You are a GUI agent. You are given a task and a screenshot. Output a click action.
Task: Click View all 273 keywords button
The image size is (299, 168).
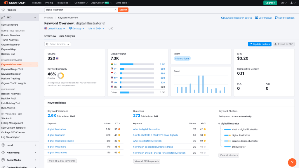[x=147, y=161]
